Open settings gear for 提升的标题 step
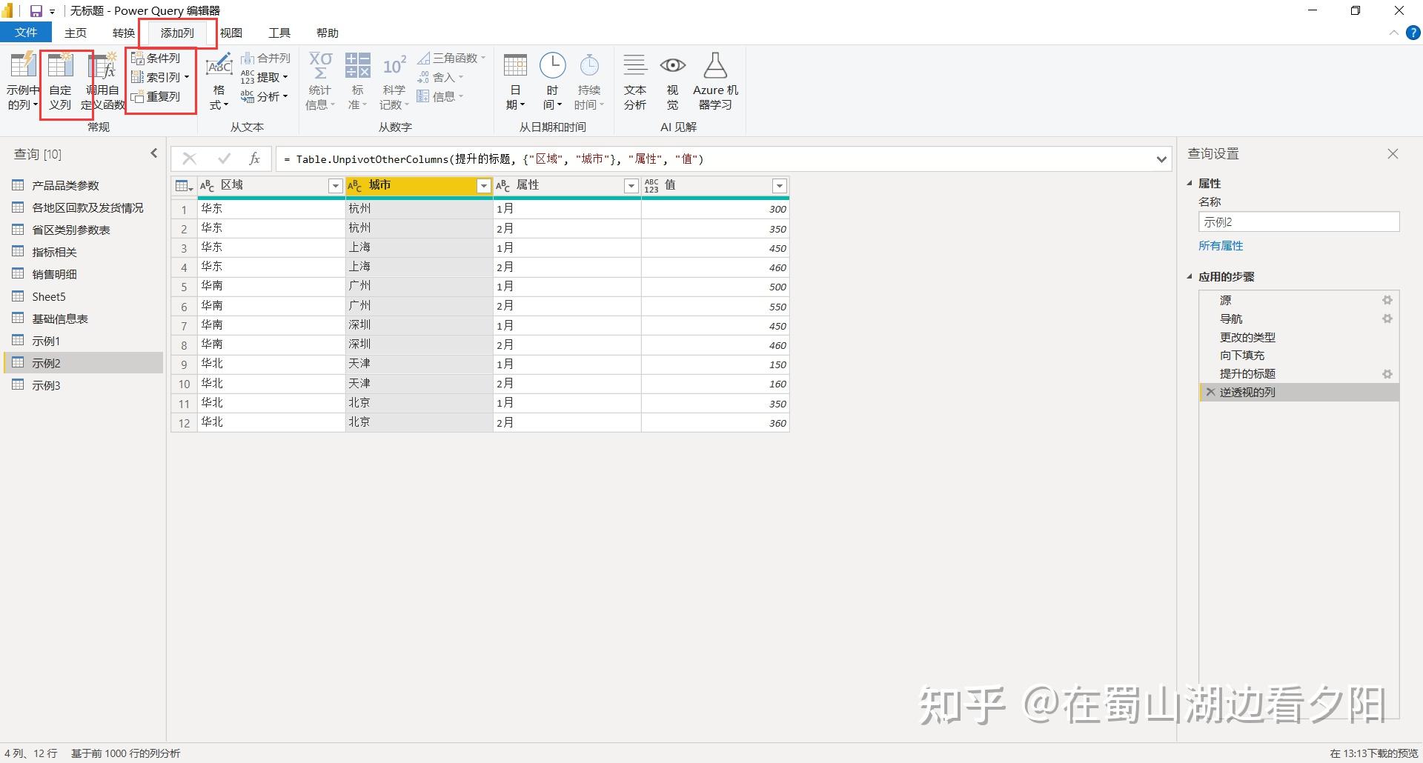The height and width of the screenshot is (763, 1423). click(x=1387, y=374)
